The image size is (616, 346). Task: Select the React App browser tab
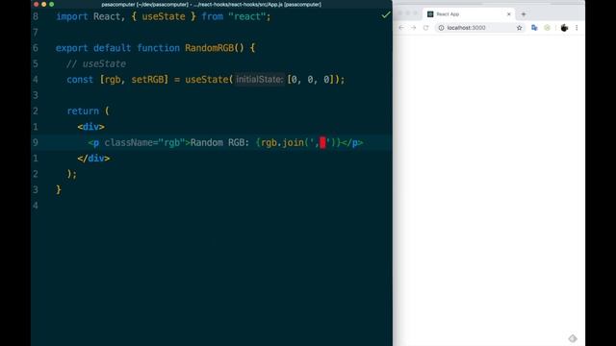[x=470, y=14]
